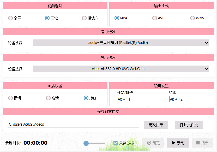
Task: Click the 结束 hotkey field Alt + F2
Action: click(x=184, y=99)
